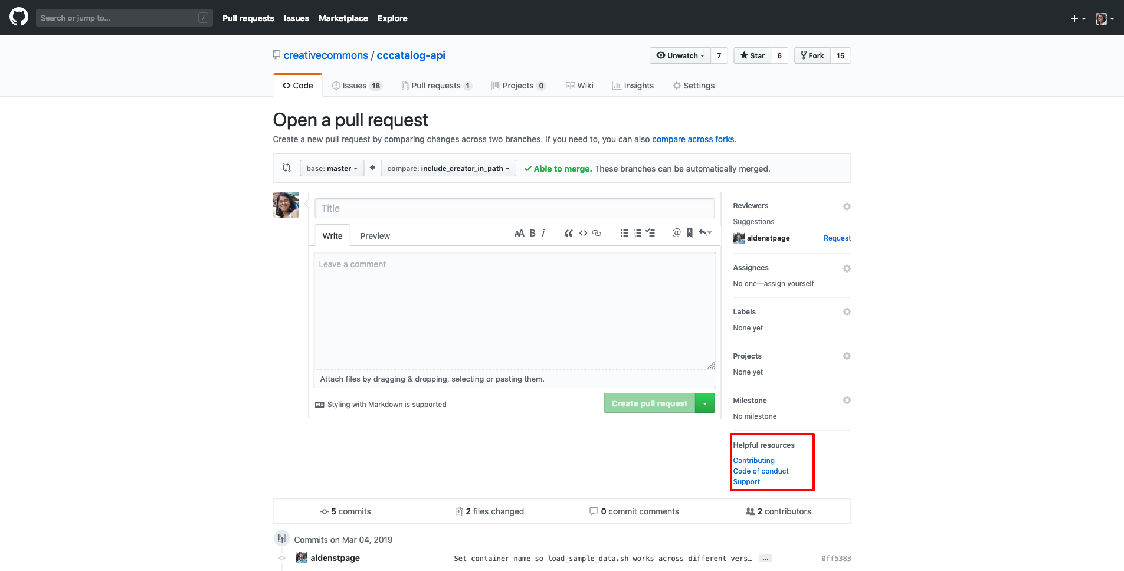Insert code with the code icon

(x=583, y=234)
